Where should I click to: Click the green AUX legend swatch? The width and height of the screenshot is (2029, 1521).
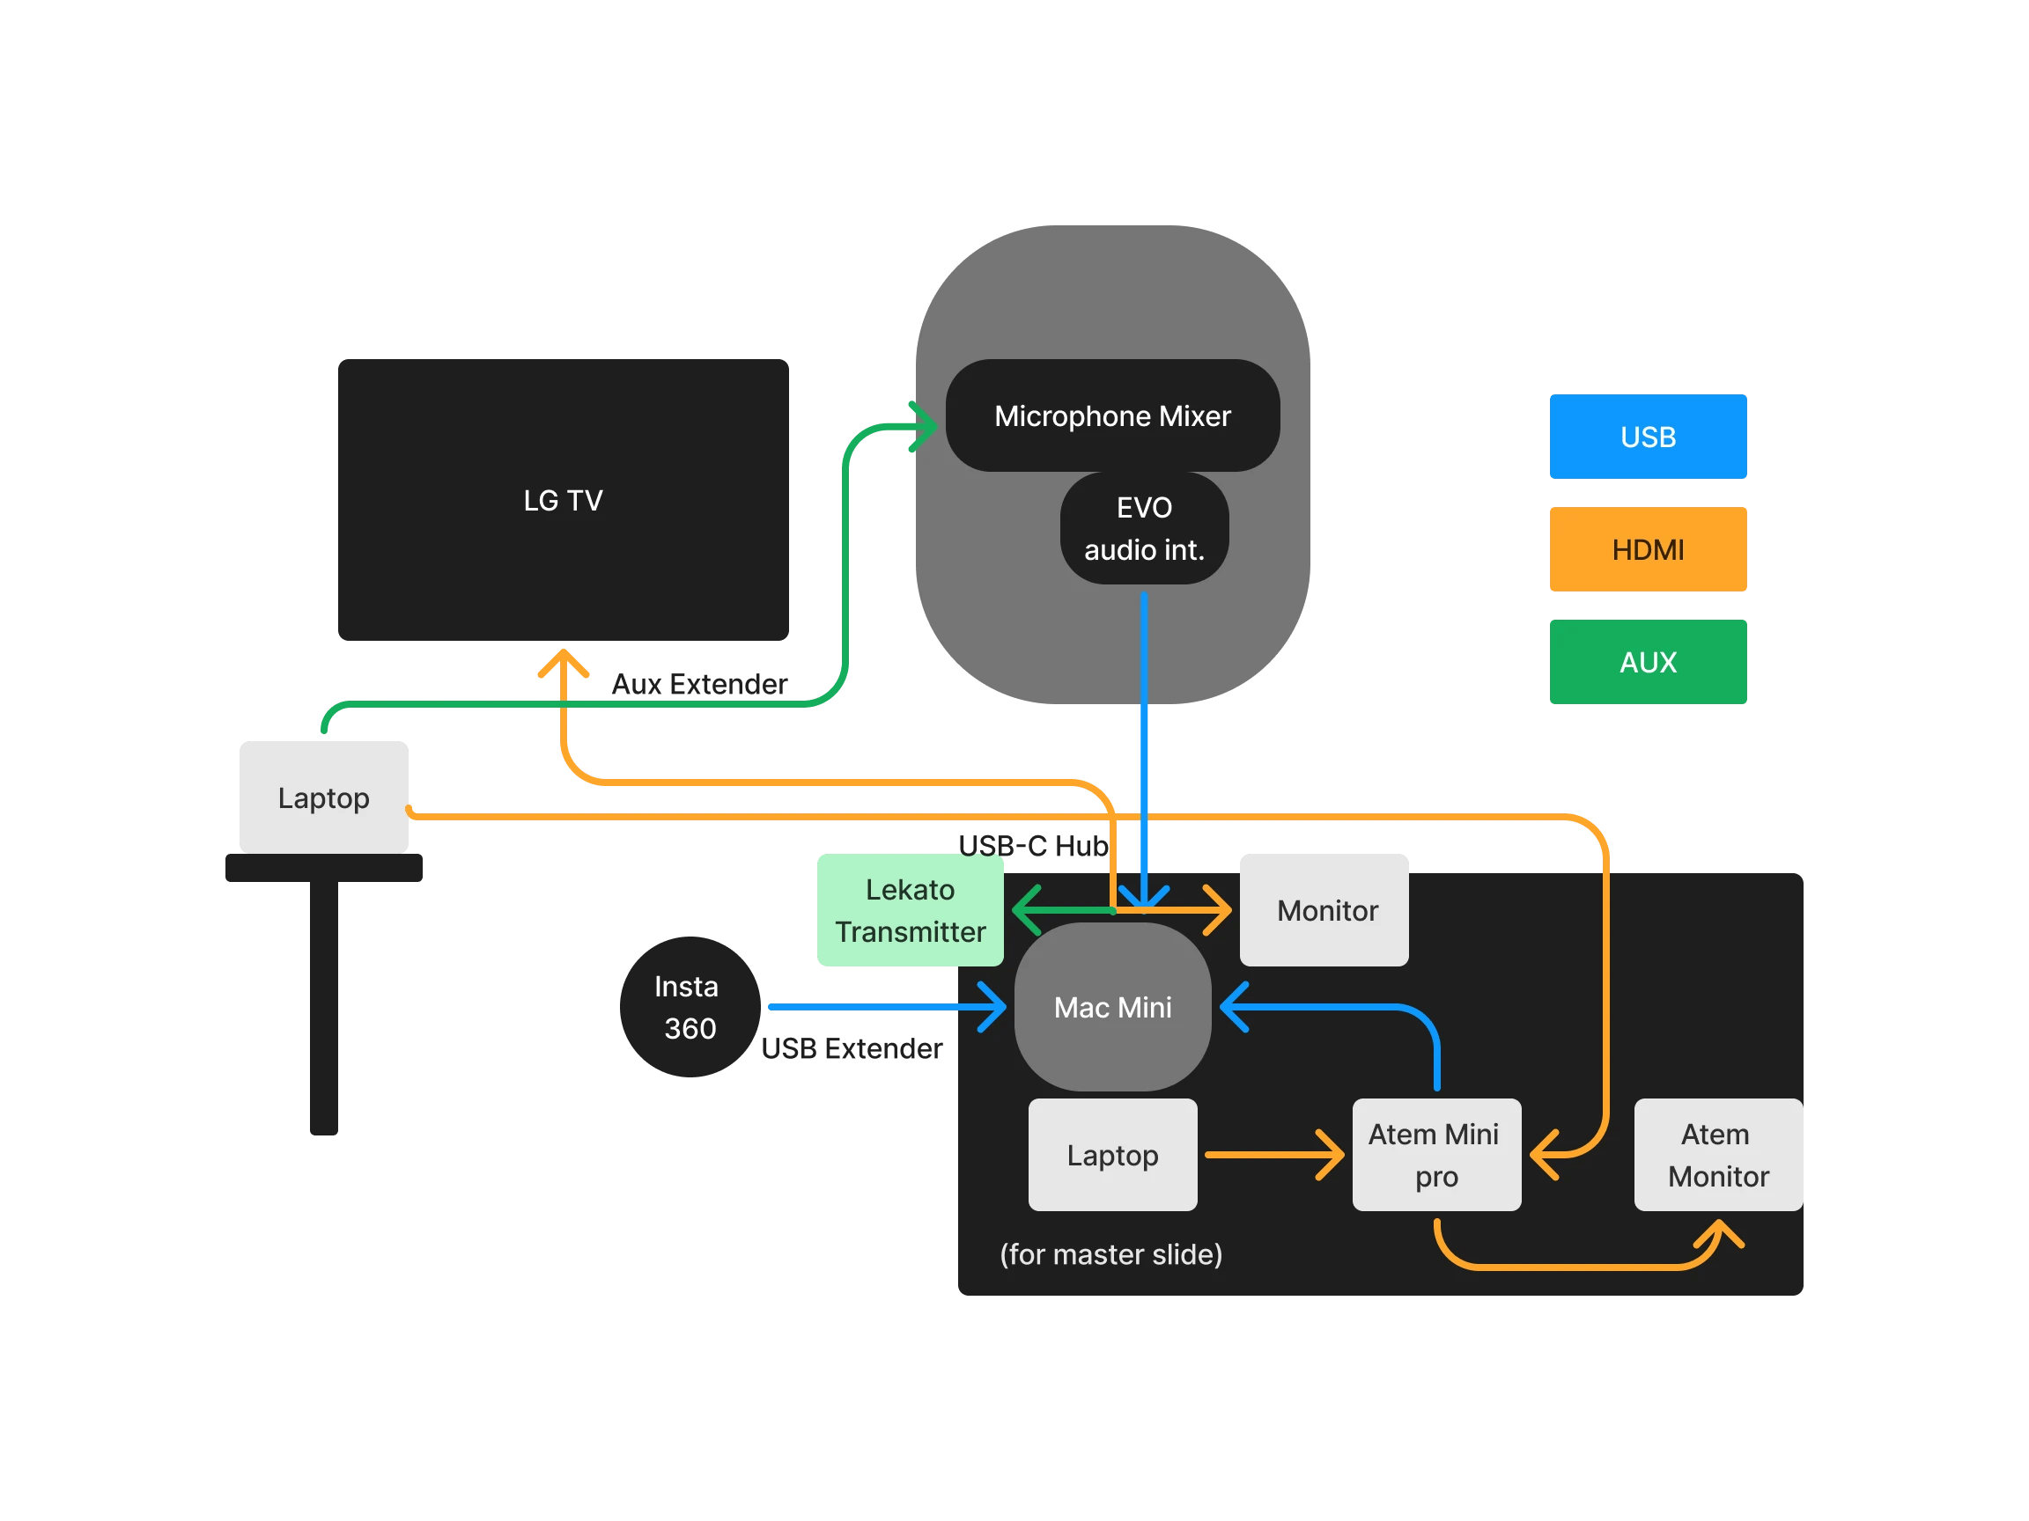tap(1648, 662)
